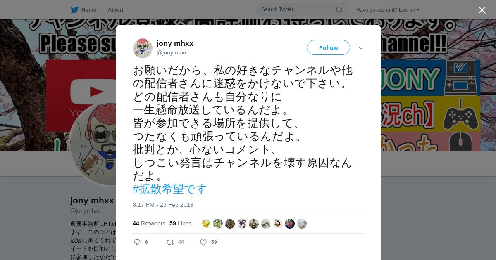496x260 pixels.
Task: Open the tweet timestamp 8:17 PM link
Action: 163,205
